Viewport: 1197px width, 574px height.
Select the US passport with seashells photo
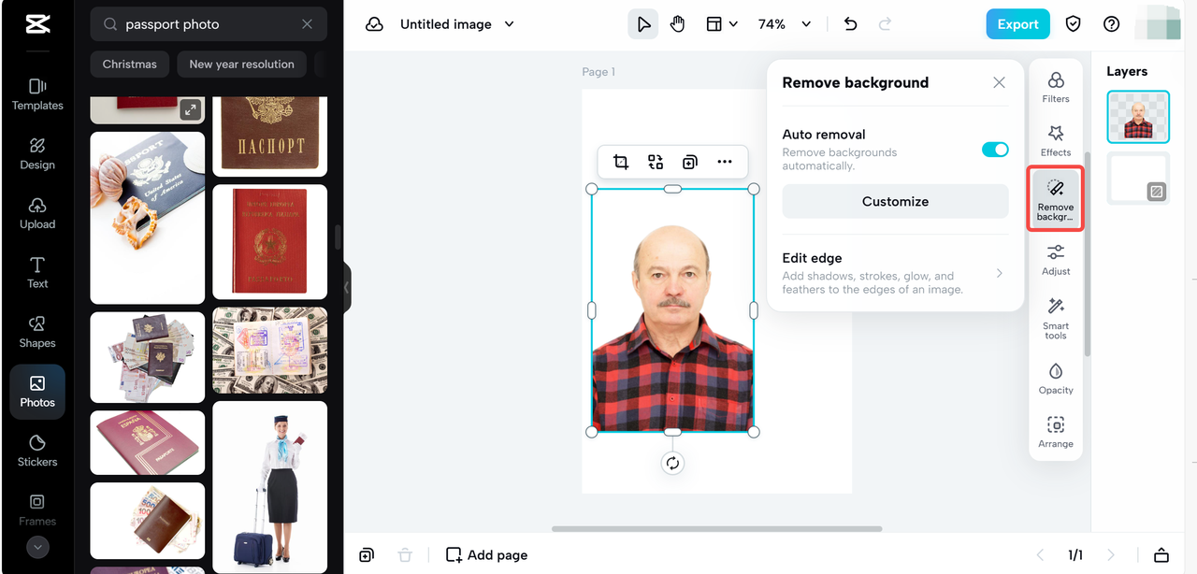[148, 218]
